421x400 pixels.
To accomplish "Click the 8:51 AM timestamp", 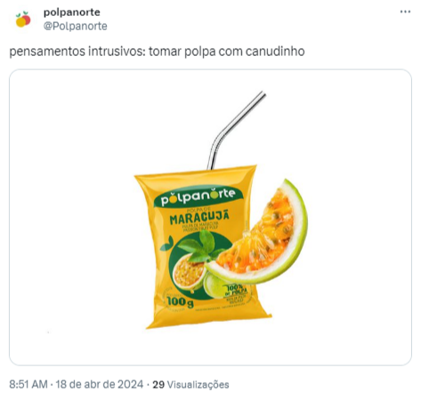I will click(x=28, y=384).
